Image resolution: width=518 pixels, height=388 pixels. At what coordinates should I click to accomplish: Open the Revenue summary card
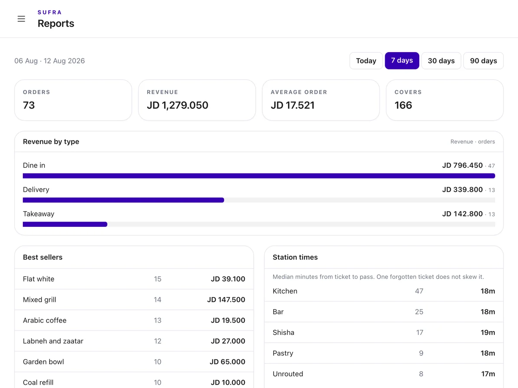point(197,100)
